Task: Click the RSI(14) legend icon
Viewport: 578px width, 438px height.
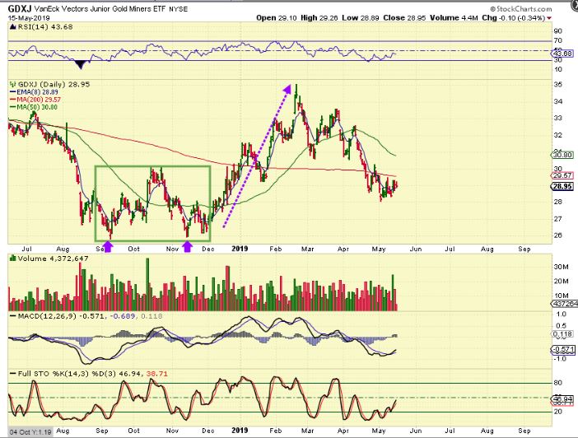Action: [12, 26]
